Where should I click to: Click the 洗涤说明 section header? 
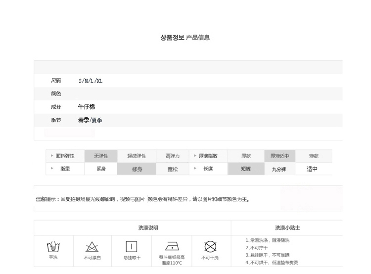point(148,228)
